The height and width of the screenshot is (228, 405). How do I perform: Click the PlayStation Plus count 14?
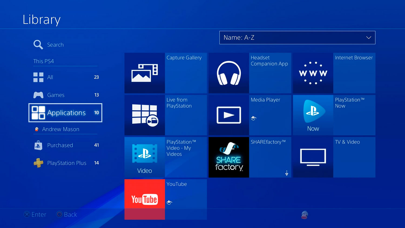(x=96, y=163)
